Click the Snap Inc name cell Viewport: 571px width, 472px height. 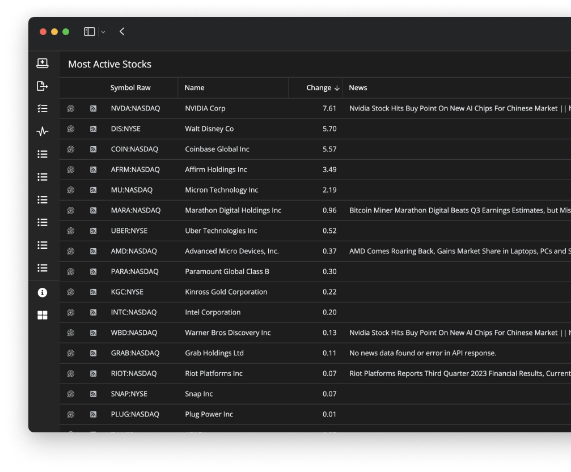click(x=199, y=394)
